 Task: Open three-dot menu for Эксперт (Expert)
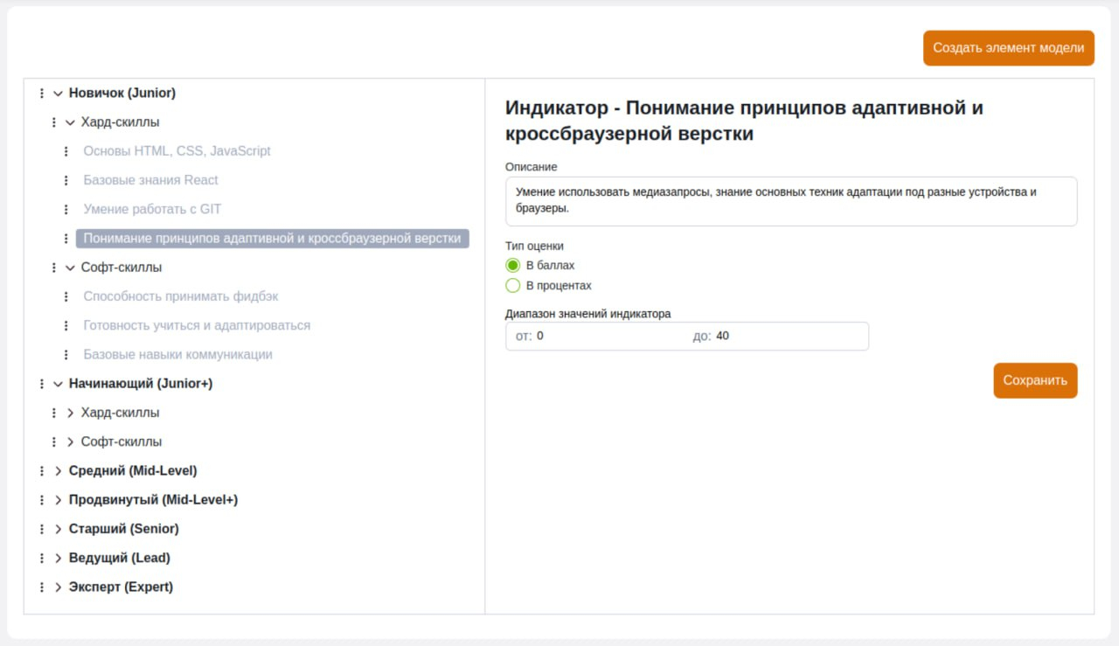point(41,587)
